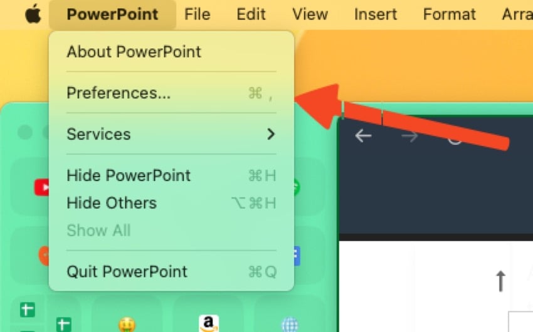Select About PowerPoint
This screenshot has width=533, height=332.
(171, 51)
